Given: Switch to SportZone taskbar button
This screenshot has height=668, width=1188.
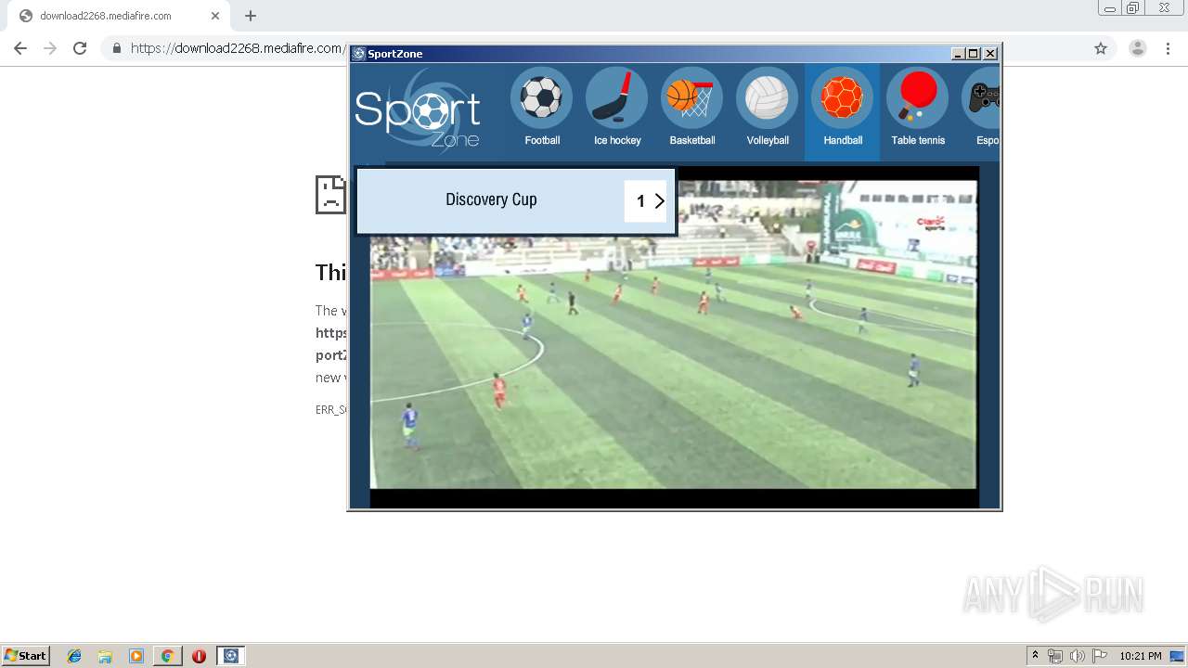Looking at the screenshot, I should (x=231, y=656).
